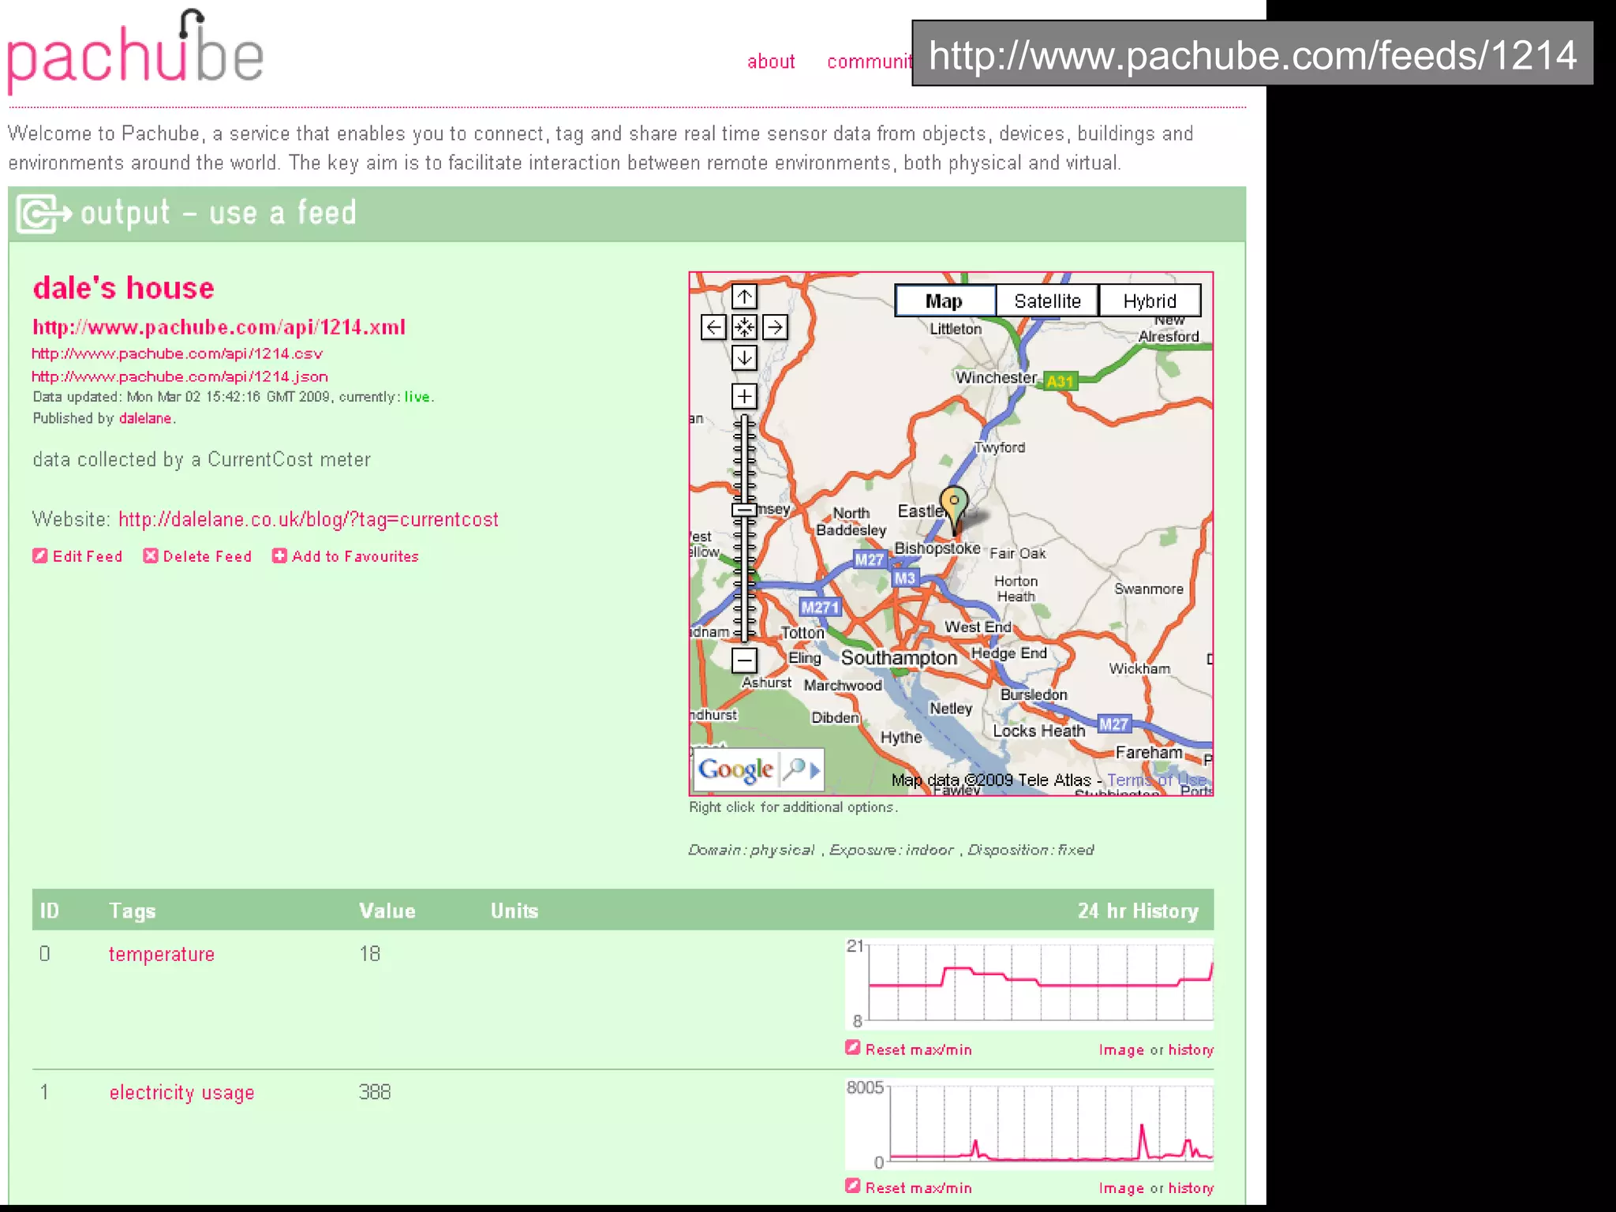Image resolution: width=1616 pixels, height=1212 pixels.
Task: Click the Delete Feed link text
Action: coord(208,556)
